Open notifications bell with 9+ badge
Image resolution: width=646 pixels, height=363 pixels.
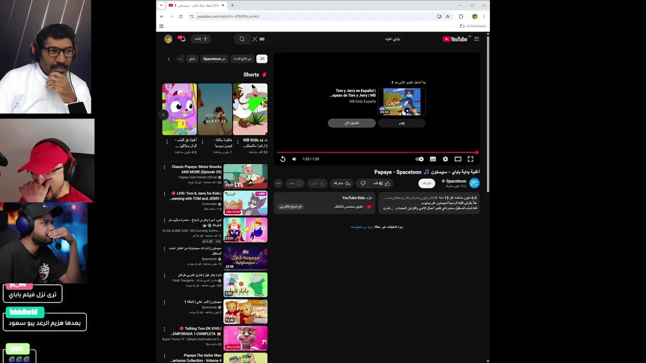click(x=181, y=38)
